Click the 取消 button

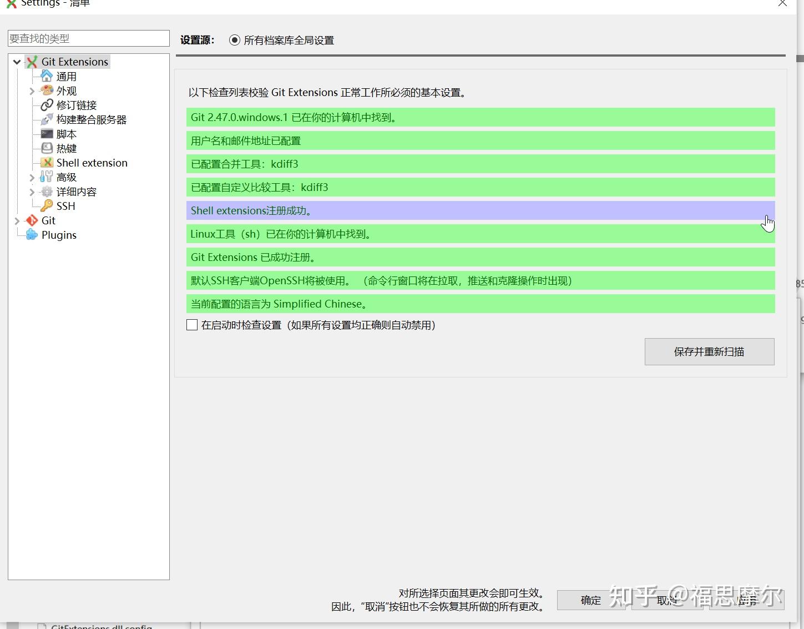pyautogui.click(x=667, y=600)
